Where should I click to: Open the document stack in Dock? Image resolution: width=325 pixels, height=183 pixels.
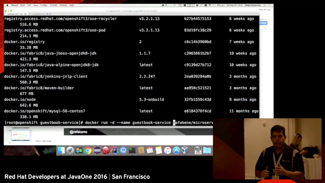pos(198,150)
